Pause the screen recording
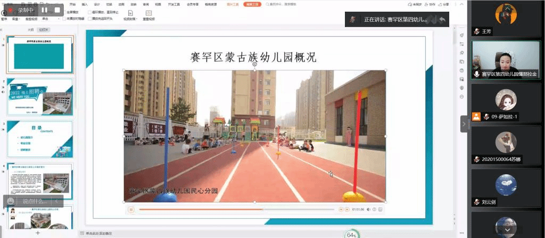The width and height of the screenshot is (545, 238). coord(44,10)
